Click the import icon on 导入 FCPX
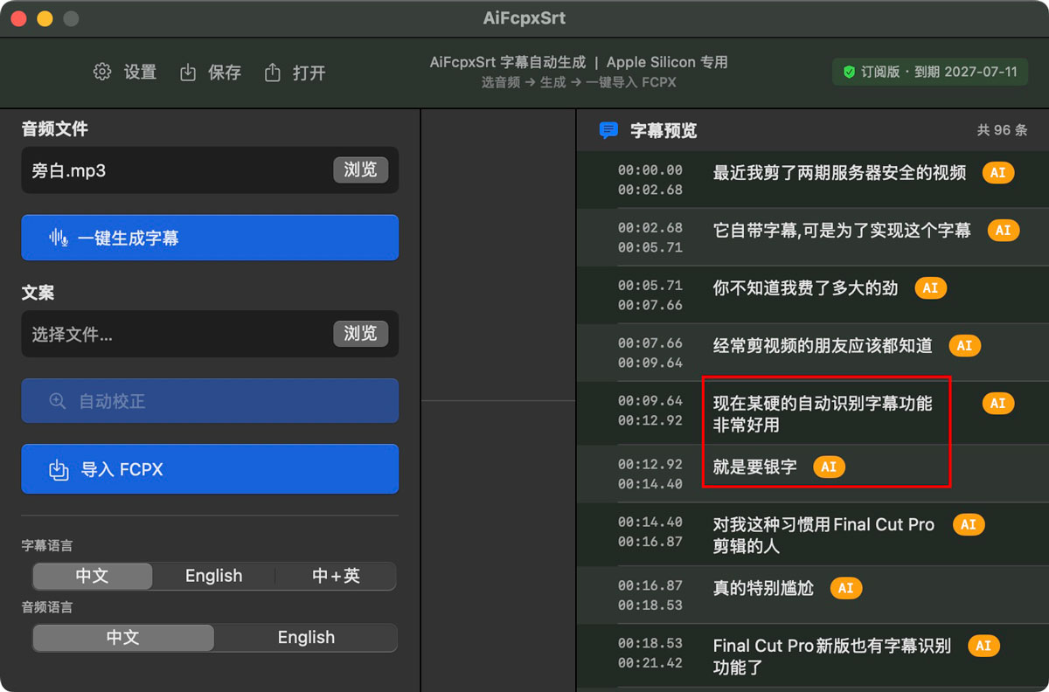The width and height of the screenshot is (1049, 692). click(59, 470)
